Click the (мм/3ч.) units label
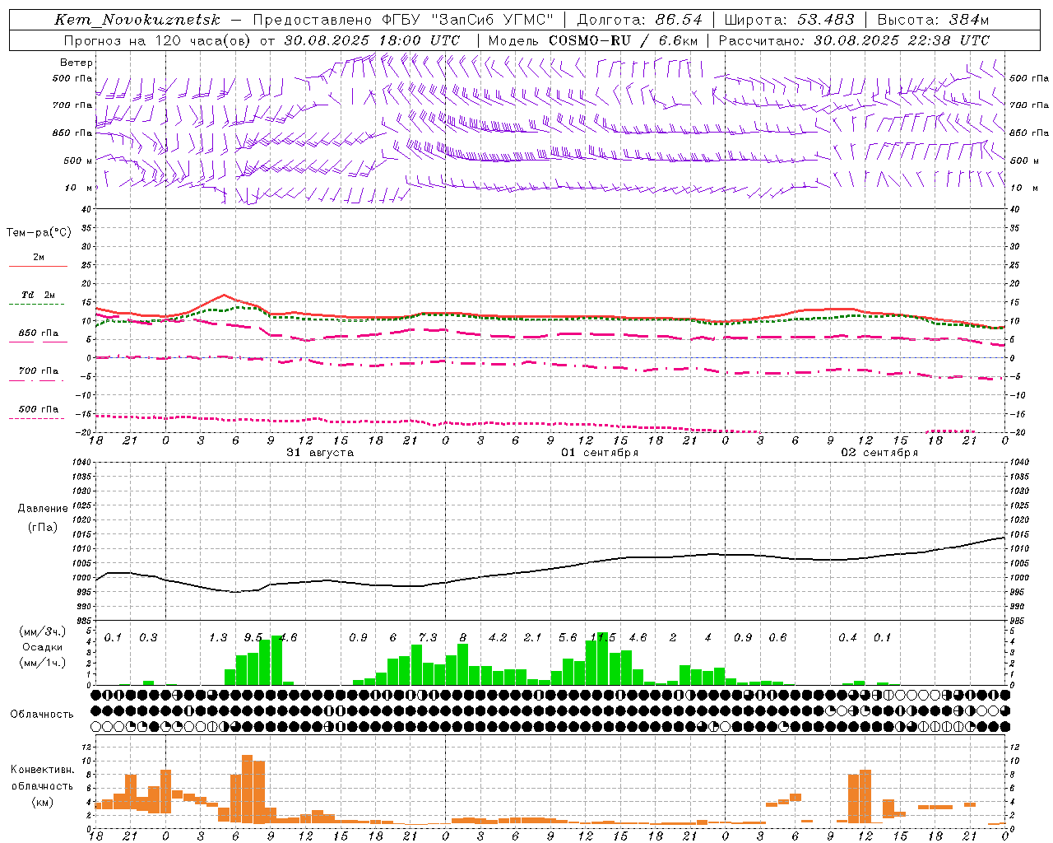Image resolution: width=1053 pixels, height=843 pixels. 43,631
